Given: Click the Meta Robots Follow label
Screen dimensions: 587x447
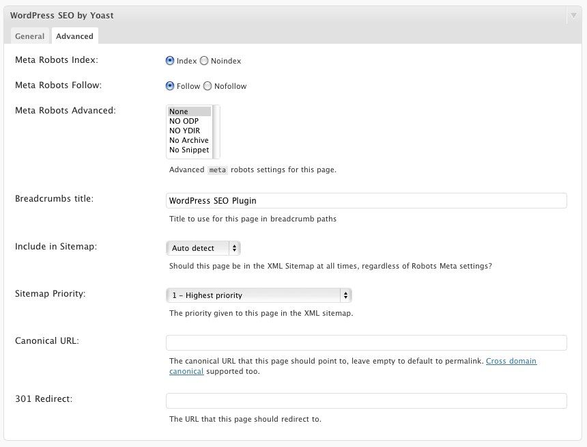Looking at the screenshot, I should 59,85.
